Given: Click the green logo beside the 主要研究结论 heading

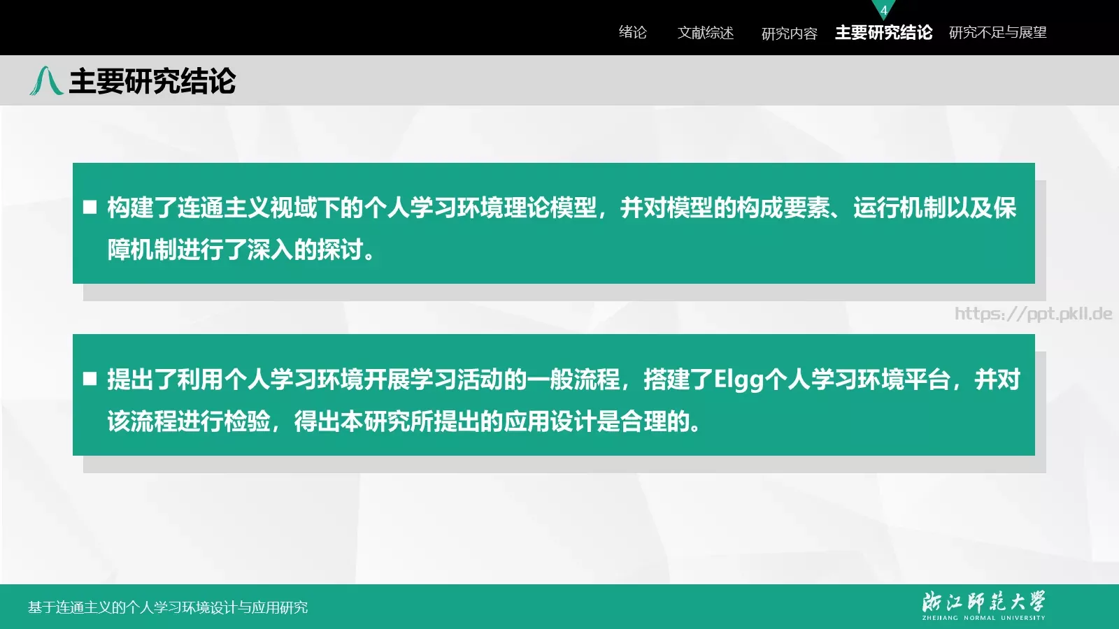Looking at the screenshot, I should pyautogui.click(x=46, y=80).
